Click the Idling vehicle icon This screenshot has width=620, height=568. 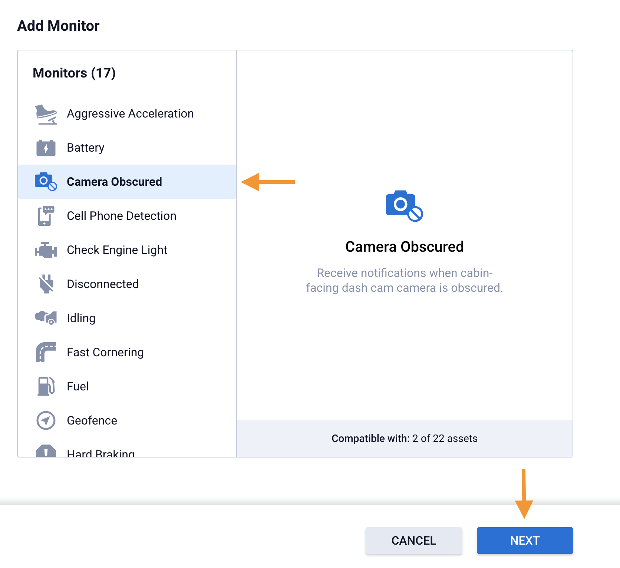tap(46, 318)
